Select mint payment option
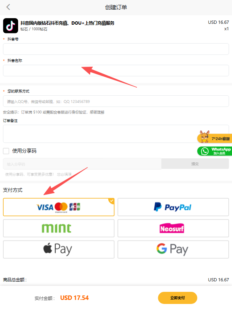The image size is (232, 310). [x=58, y=228]
